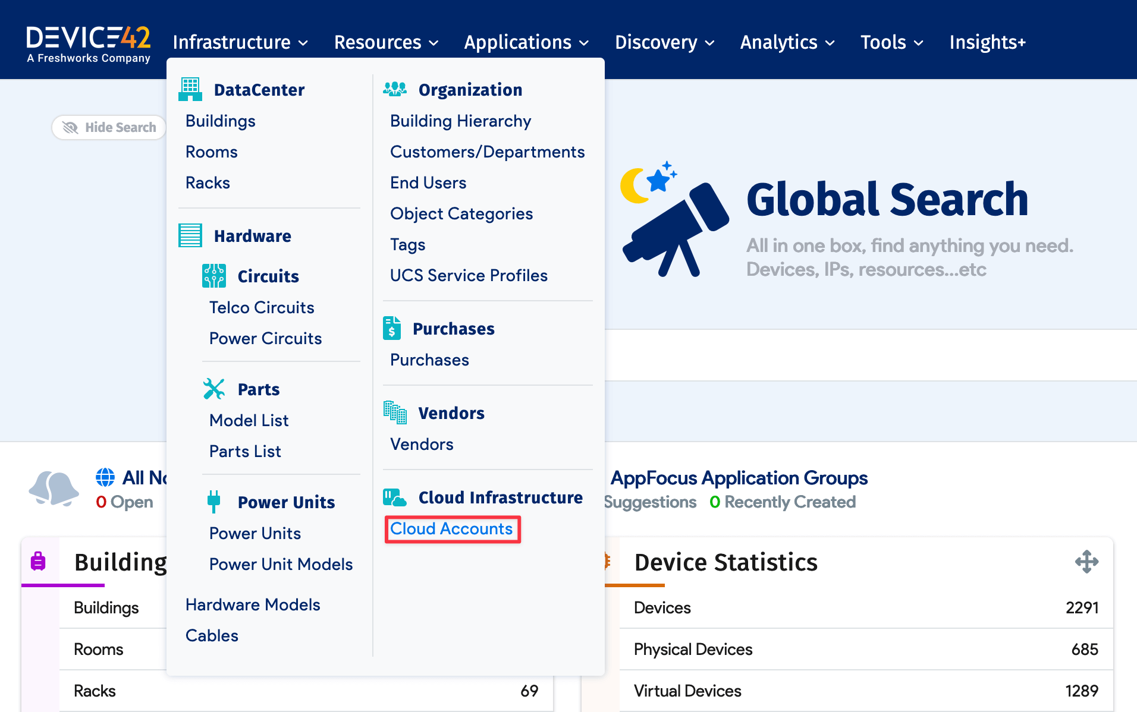Click the DataCenter building icon
This screenshot has width=1137, height=712.
(x=190, y=89)
